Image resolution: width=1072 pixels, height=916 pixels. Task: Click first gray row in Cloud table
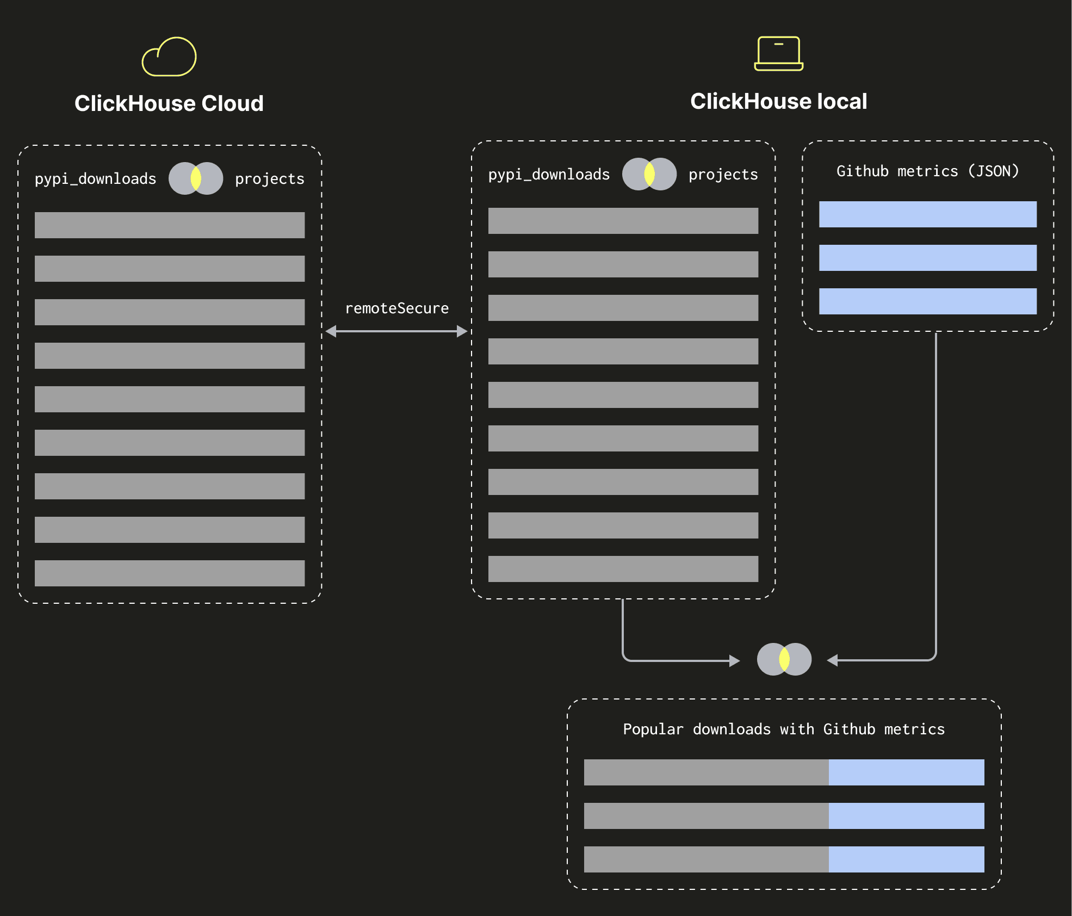pyautogui.click(x=169, y=225)
